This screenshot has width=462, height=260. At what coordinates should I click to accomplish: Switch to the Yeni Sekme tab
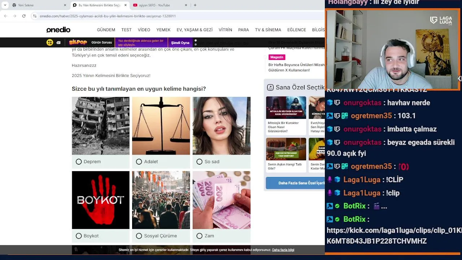coord(39,5)
